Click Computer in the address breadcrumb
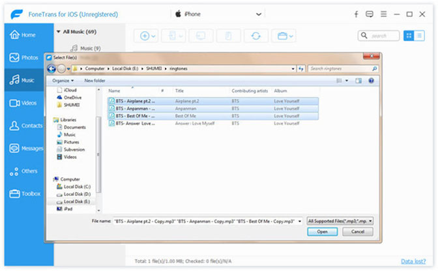Image resolution: width=438 pixels, height=271 pixels. pos(95,68)
